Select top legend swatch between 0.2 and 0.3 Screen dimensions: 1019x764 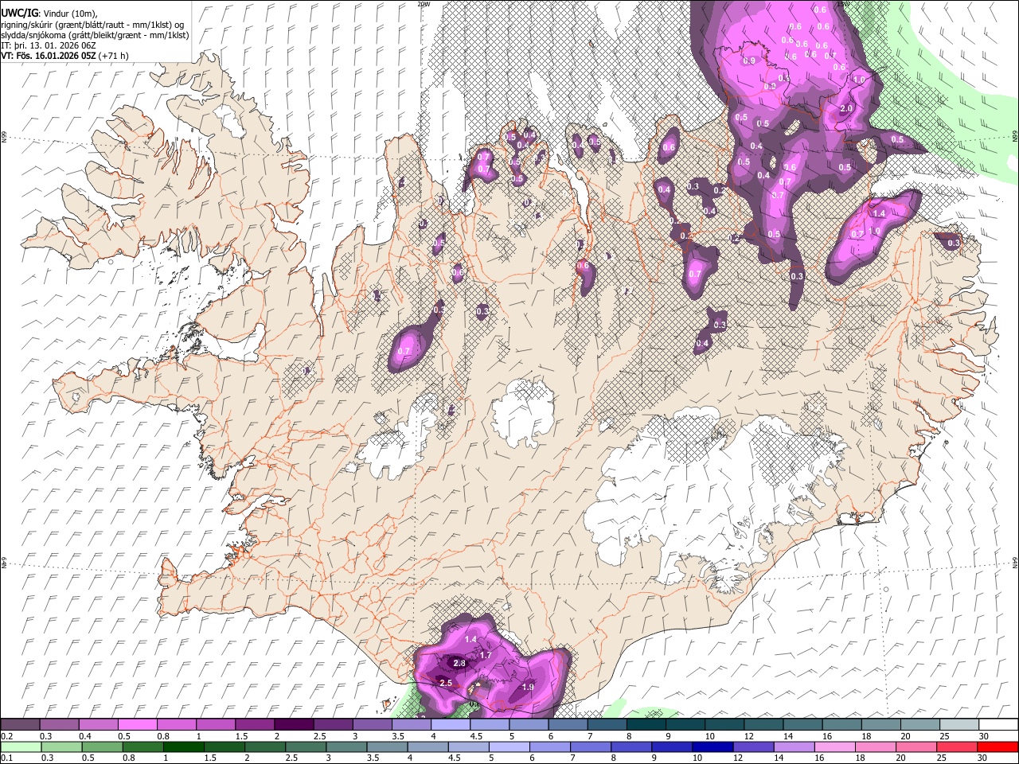click(20, 725)
